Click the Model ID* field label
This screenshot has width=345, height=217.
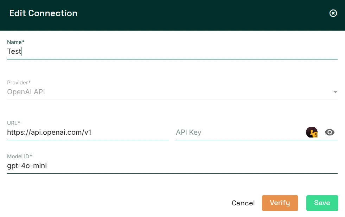20,157
